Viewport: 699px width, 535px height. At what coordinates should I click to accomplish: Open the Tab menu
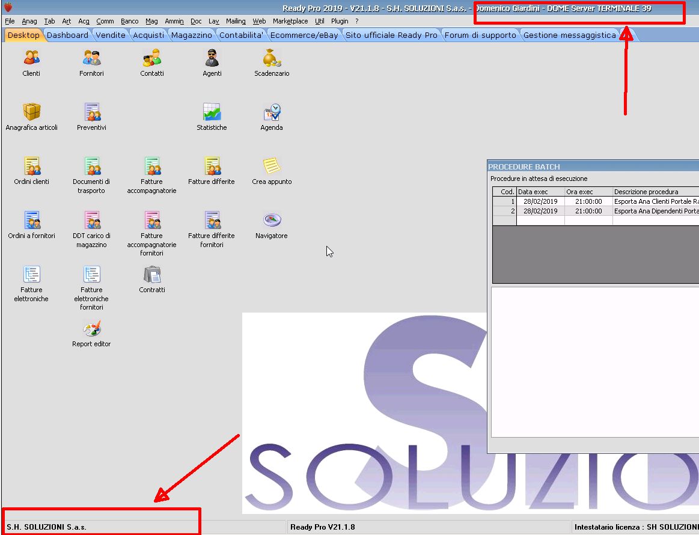(49, 21)
